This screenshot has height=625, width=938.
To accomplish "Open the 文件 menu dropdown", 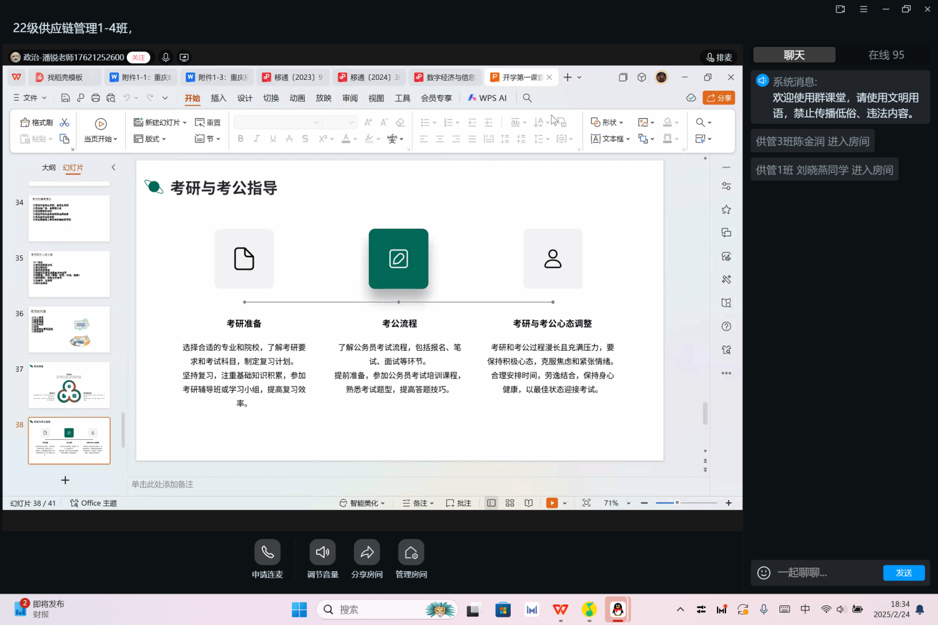I will pyautogui.click(x=30, y=98).
